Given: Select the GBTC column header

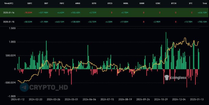Looking at the screenshot, I should [x=30, y=3].
